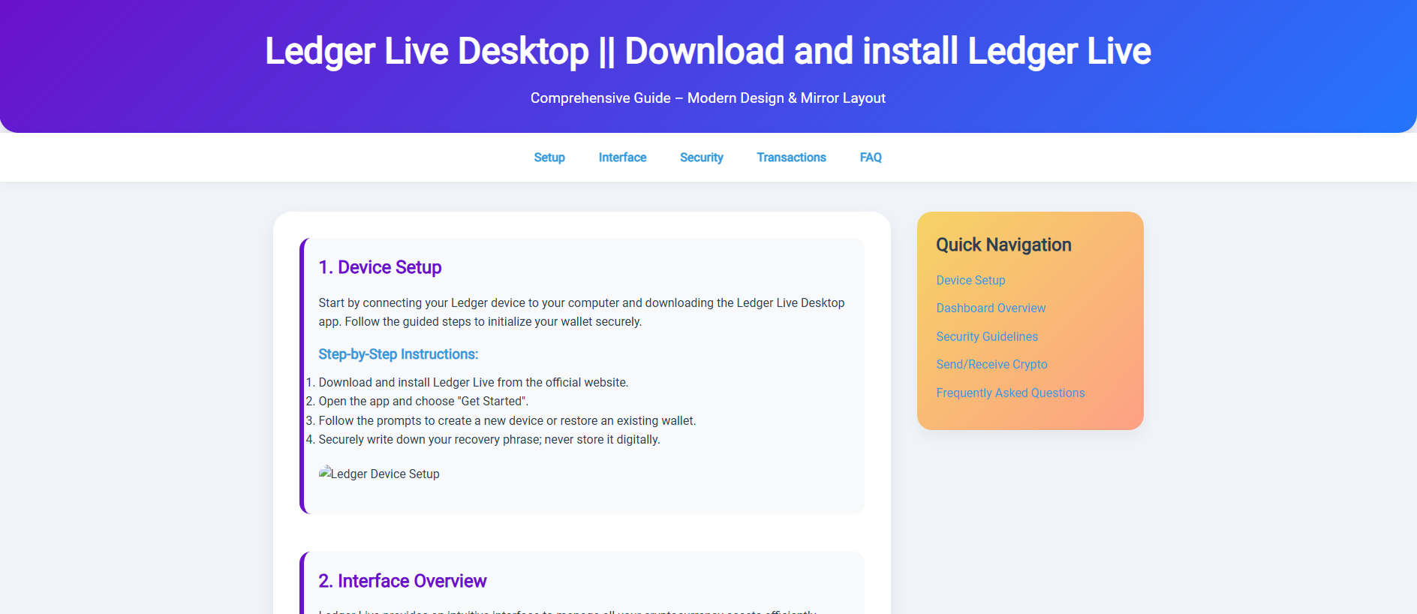Click the '1. Device Setup' heading
The width and height of the screenshot is (1417, 614).
tap(380, 267)
